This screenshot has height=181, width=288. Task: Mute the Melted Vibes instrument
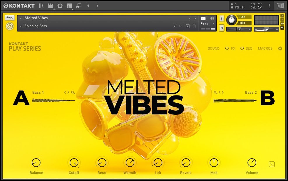[x=221, y=28]
